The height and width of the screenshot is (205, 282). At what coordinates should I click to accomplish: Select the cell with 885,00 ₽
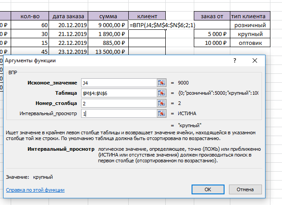[x=108, y=43]
